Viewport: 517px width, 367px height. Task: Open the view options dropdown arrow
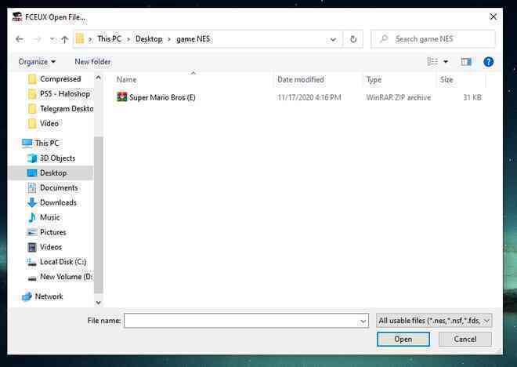[x=446, y=62]
